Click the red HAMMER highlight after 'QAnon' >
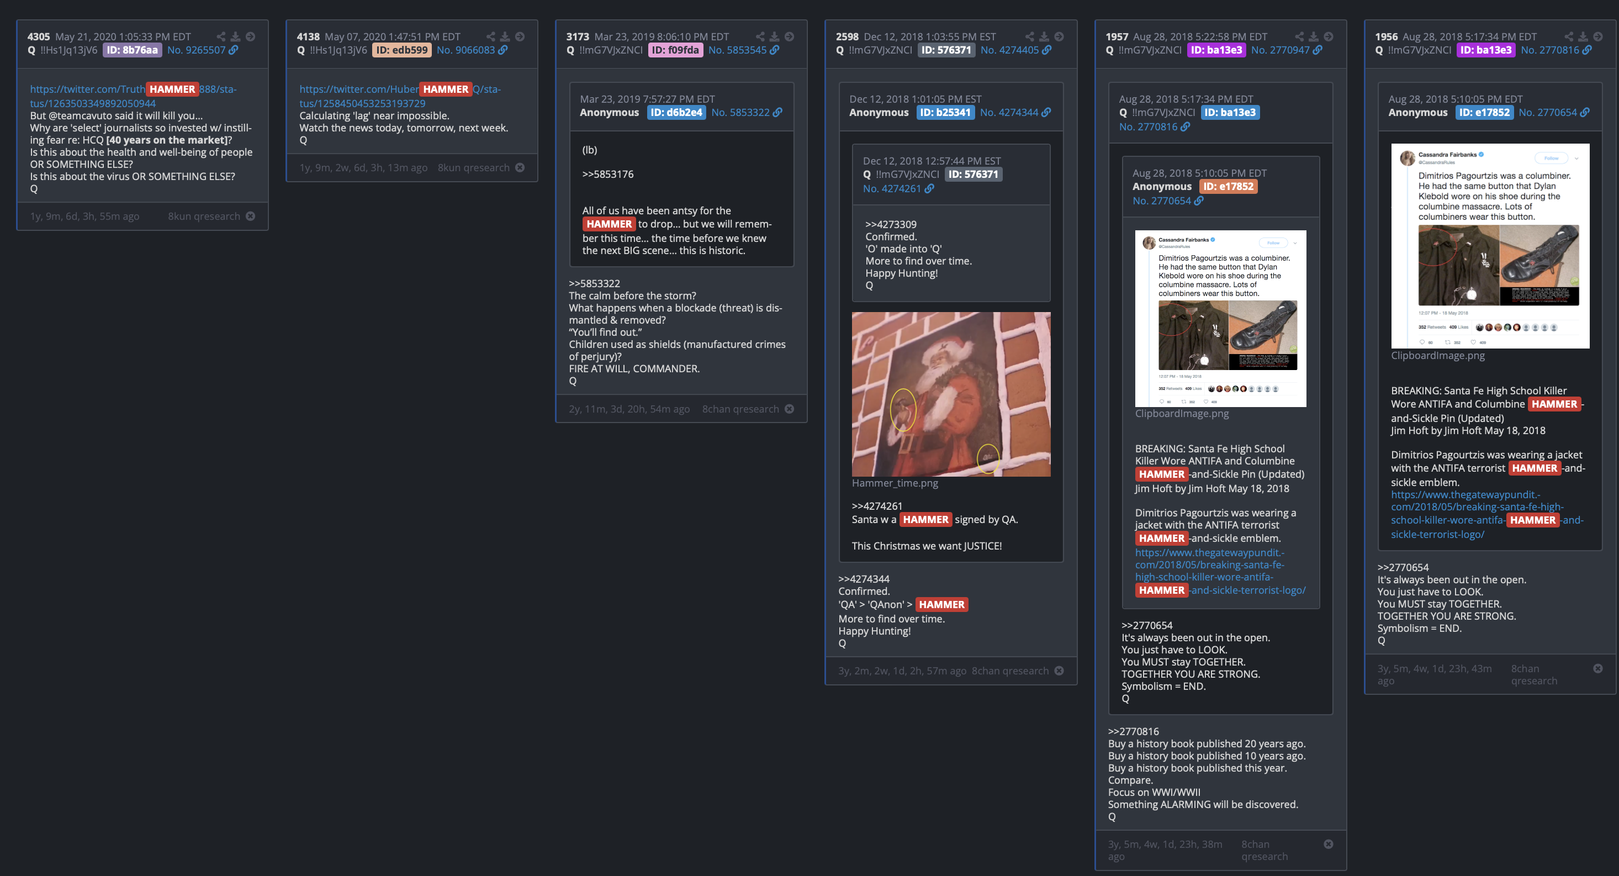The image size is (1619, 876). pos(941,604)
